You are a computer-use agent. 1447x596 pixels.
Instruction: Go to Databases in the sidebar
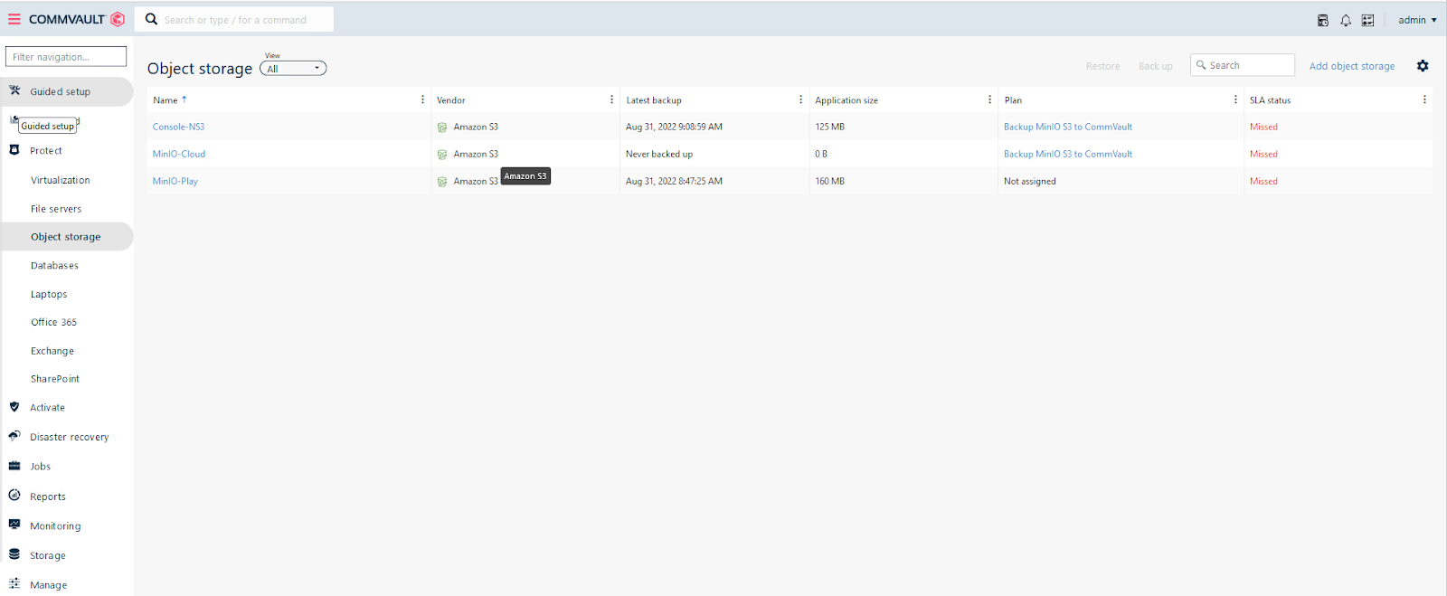click(54, 266)
